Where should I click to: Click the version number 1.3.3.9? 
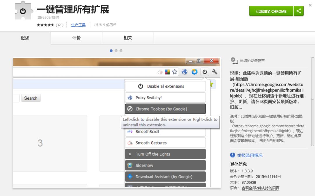click(247, 171)
